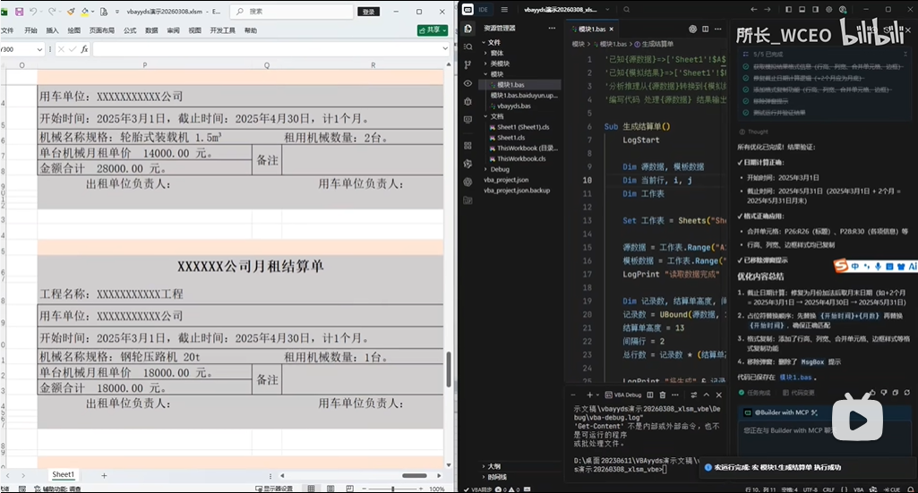Image resolution: width=918 pixels, height=493 pixels.
Task: Open the explorer icon in activity bar
Action: [x=468, y=28]
